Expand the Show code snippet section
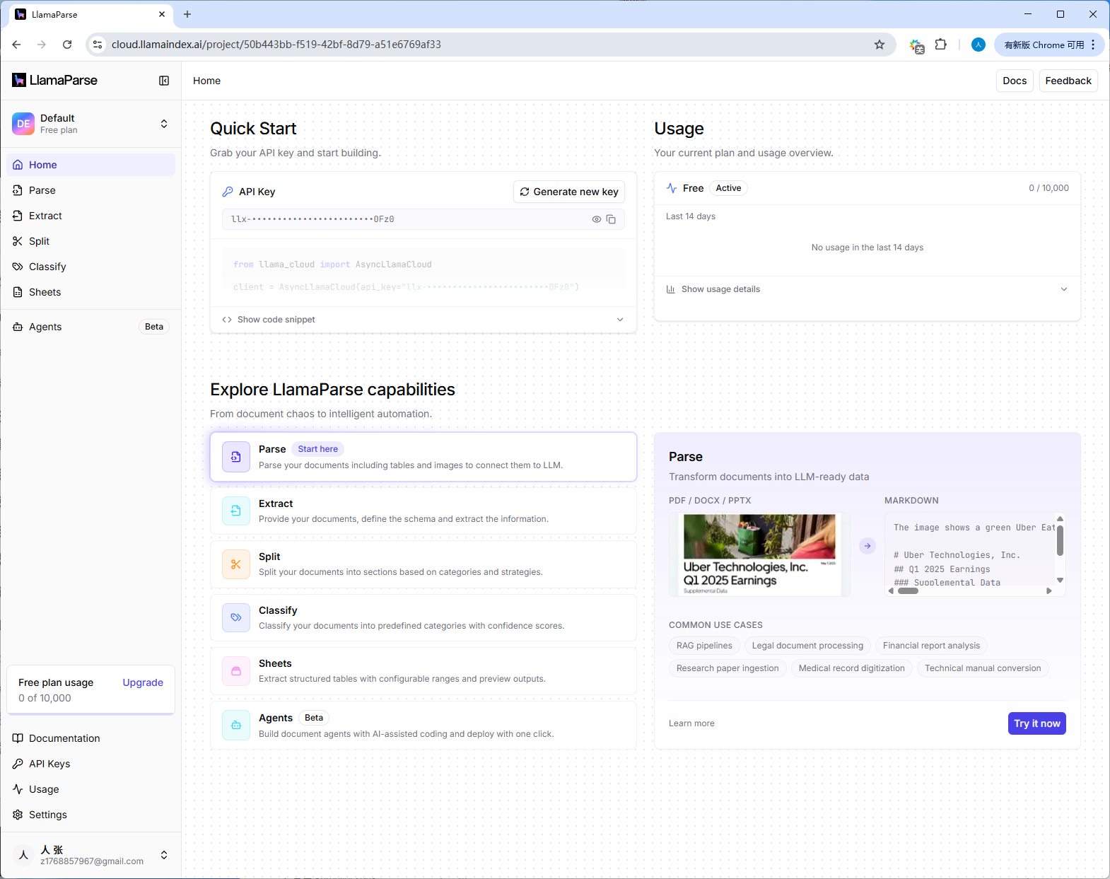1110x879 pixels. pyautogui.click(x=423, y=320)
